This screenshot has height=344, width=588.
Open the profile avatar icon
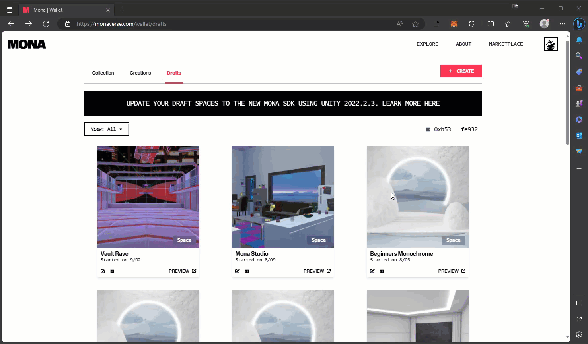tap(551, 44)
